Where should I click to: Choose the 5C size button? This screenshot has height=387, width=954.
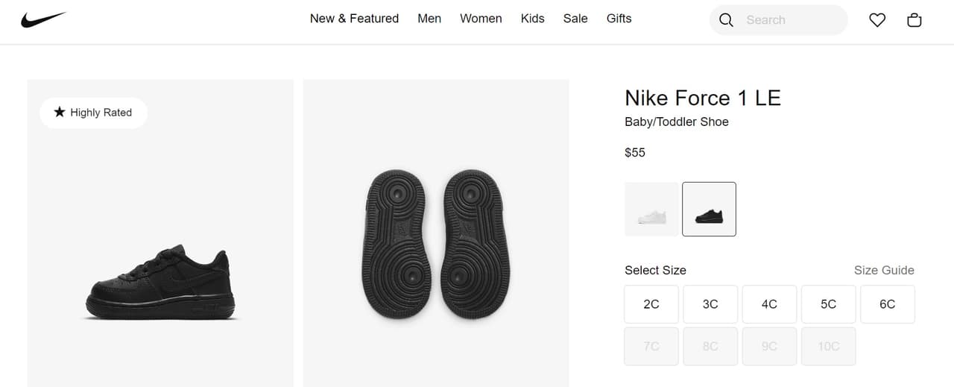click(x=828, y=304)
